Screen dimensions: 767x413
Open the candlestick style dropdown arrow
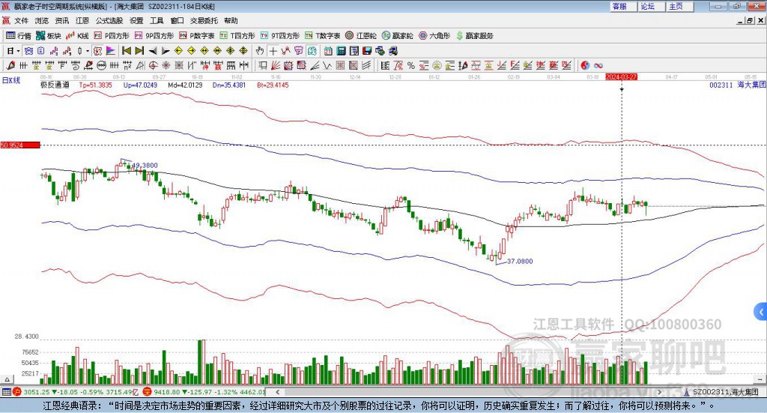tap(87, 51)
